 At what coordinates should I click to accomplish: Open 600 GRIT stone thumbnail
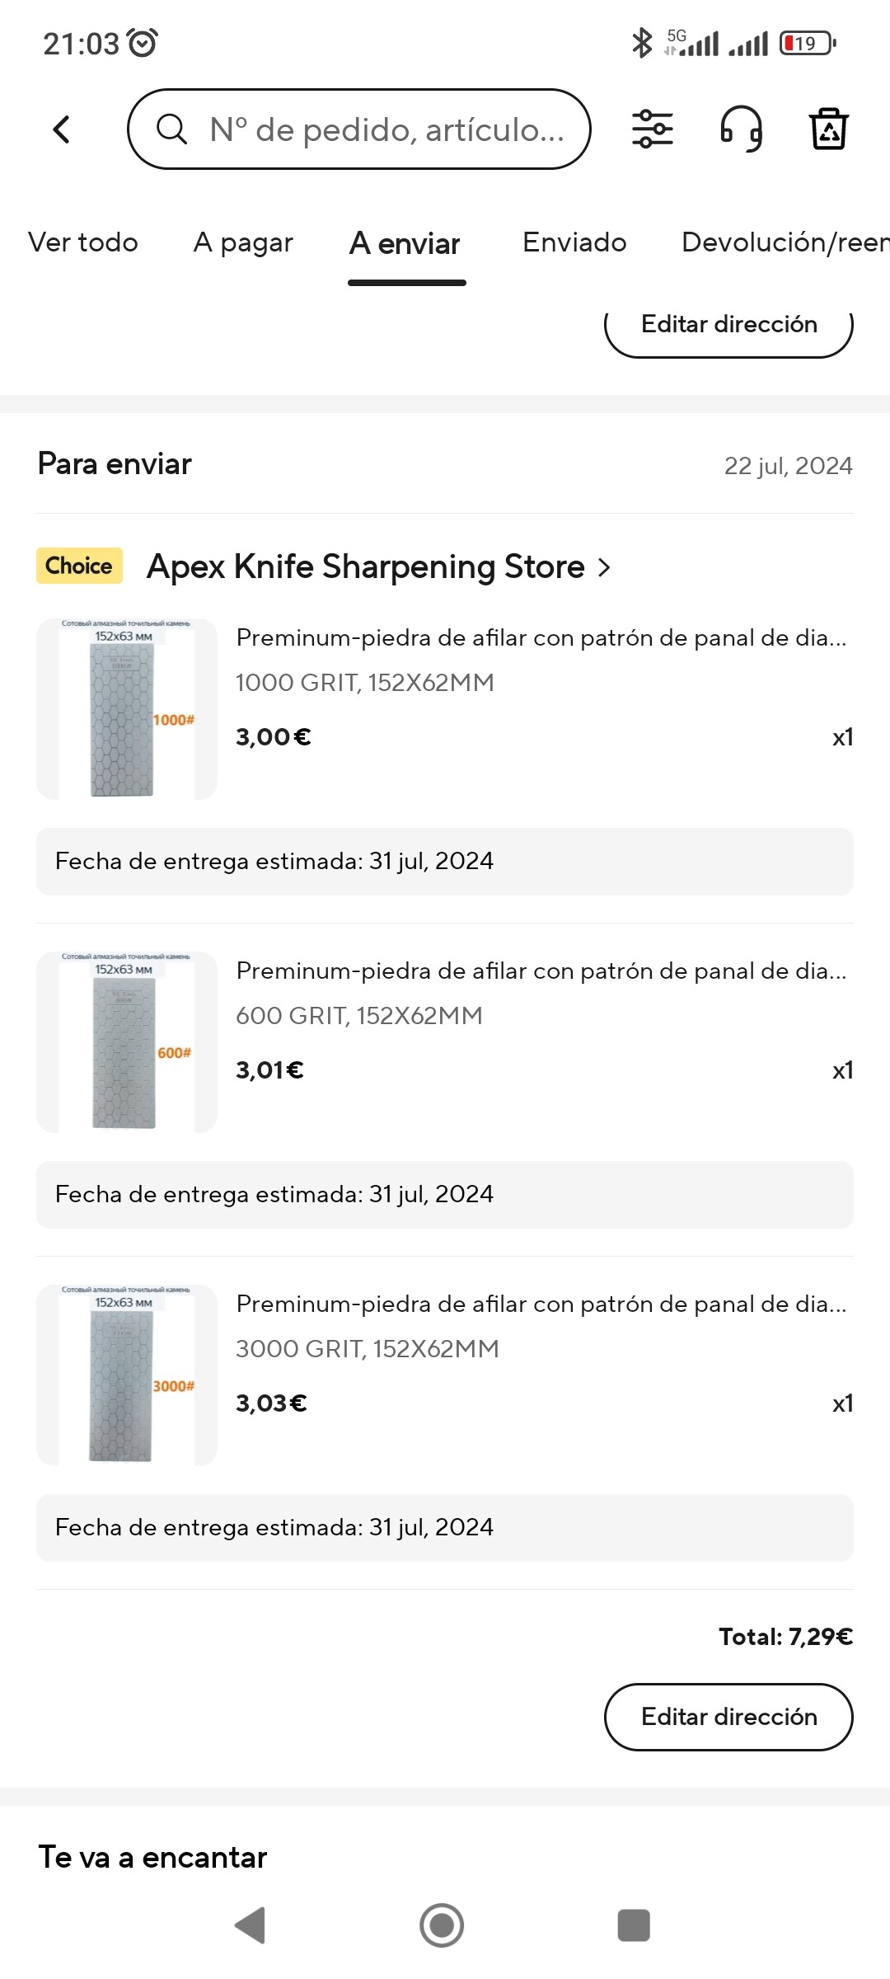(127, 1042)
